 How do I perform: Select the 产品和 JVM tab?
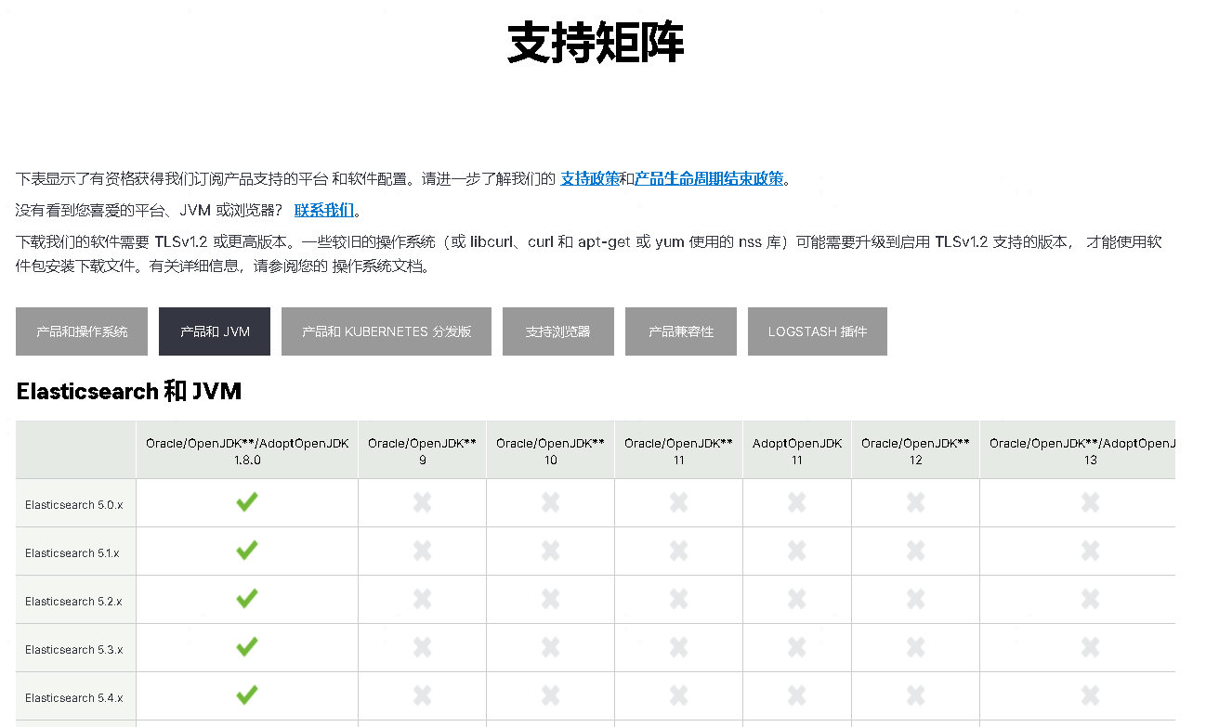coord(215,331)
